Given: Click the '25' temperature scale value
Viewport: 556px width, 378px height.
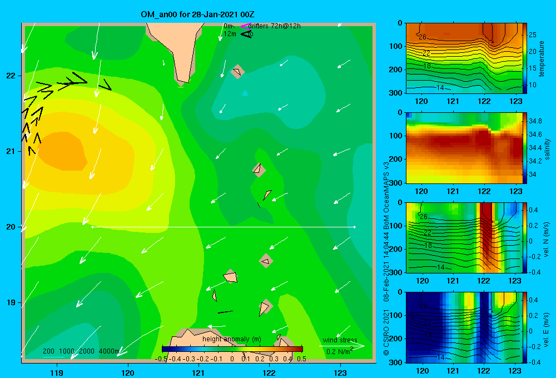Looking at the screenshot, I should pos(533,35).
